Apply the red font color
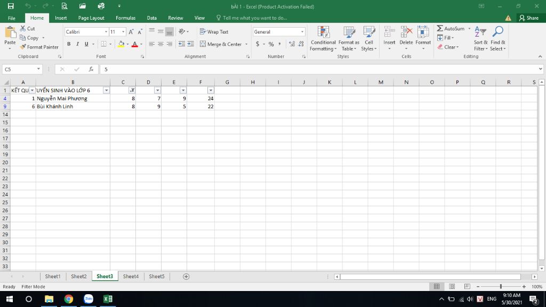This screenshot has height=307, width=546. click(x=135, y=44)
